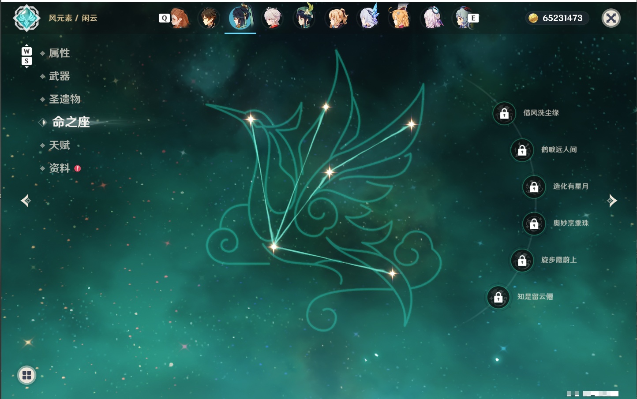Select the pink-haired avatar with goggles
This screenshot has height=399, width=637.
tap(432, 18)
